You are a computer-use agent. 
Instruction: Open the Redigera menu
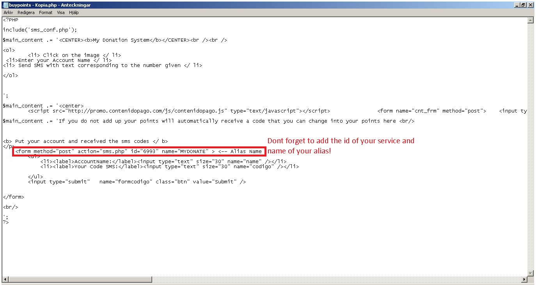pos(26,12)
